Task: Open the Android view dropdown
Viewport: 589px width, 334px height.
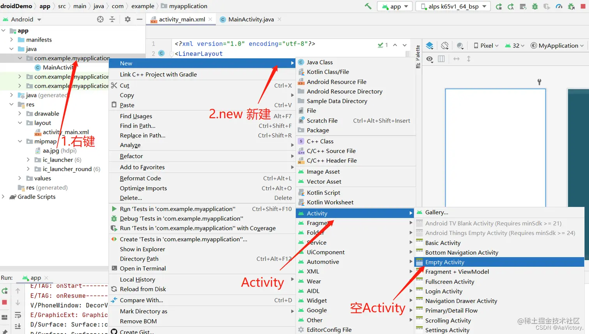Action: (22, 19)
